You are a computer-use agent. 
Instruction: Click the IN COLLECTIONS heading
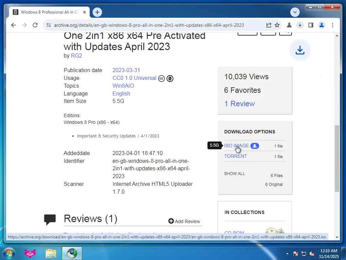244,212
